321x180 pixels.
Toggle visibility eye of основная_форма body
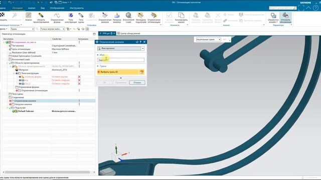coord(20,76)
